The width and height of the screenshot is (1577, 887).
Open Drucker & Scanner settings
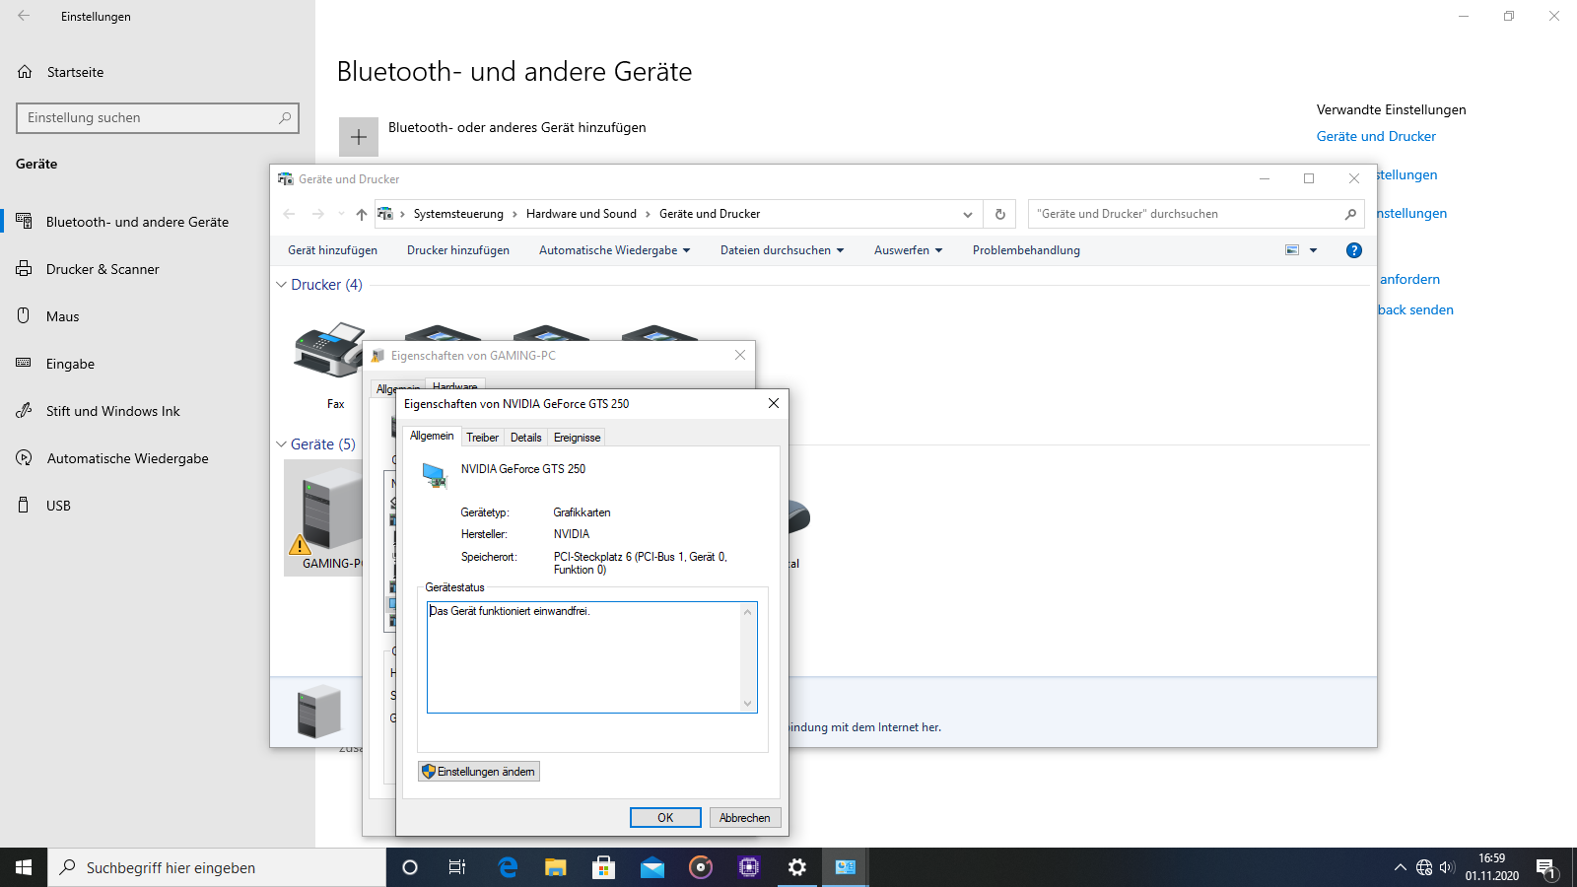(103, 268)
